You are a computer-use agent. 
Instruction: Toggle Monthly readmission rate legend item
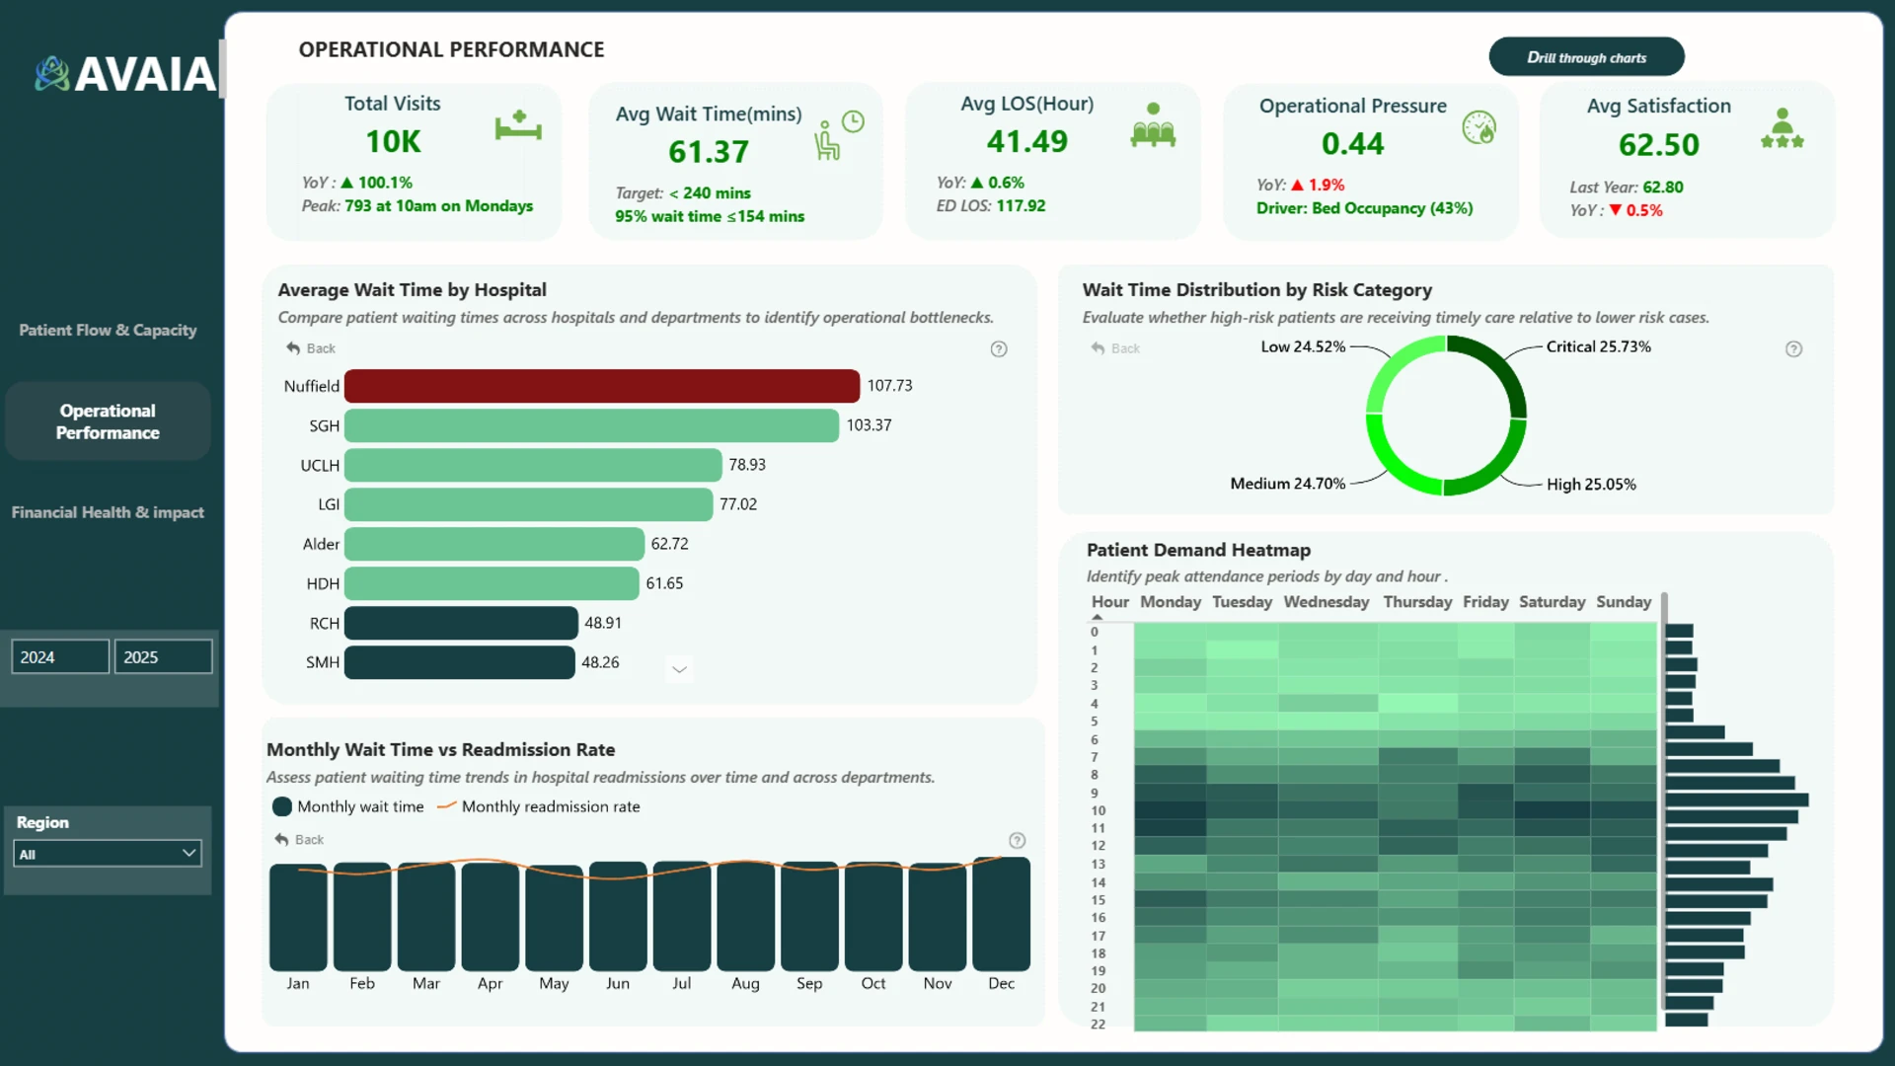[x=539, y=806]
